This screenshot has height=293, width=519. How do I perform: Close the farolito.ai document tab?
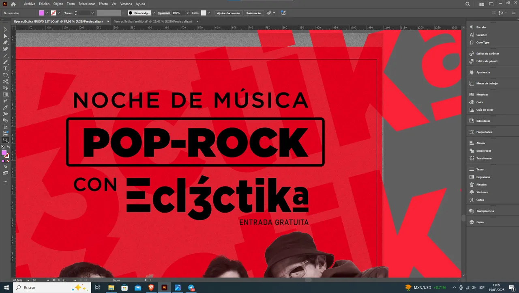197,21
